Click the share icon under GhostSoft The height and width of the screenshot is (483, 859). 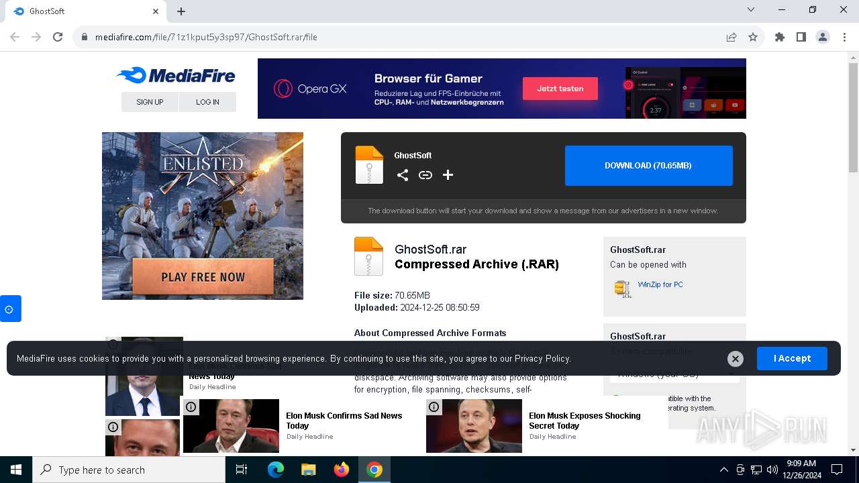pos(403,175)
